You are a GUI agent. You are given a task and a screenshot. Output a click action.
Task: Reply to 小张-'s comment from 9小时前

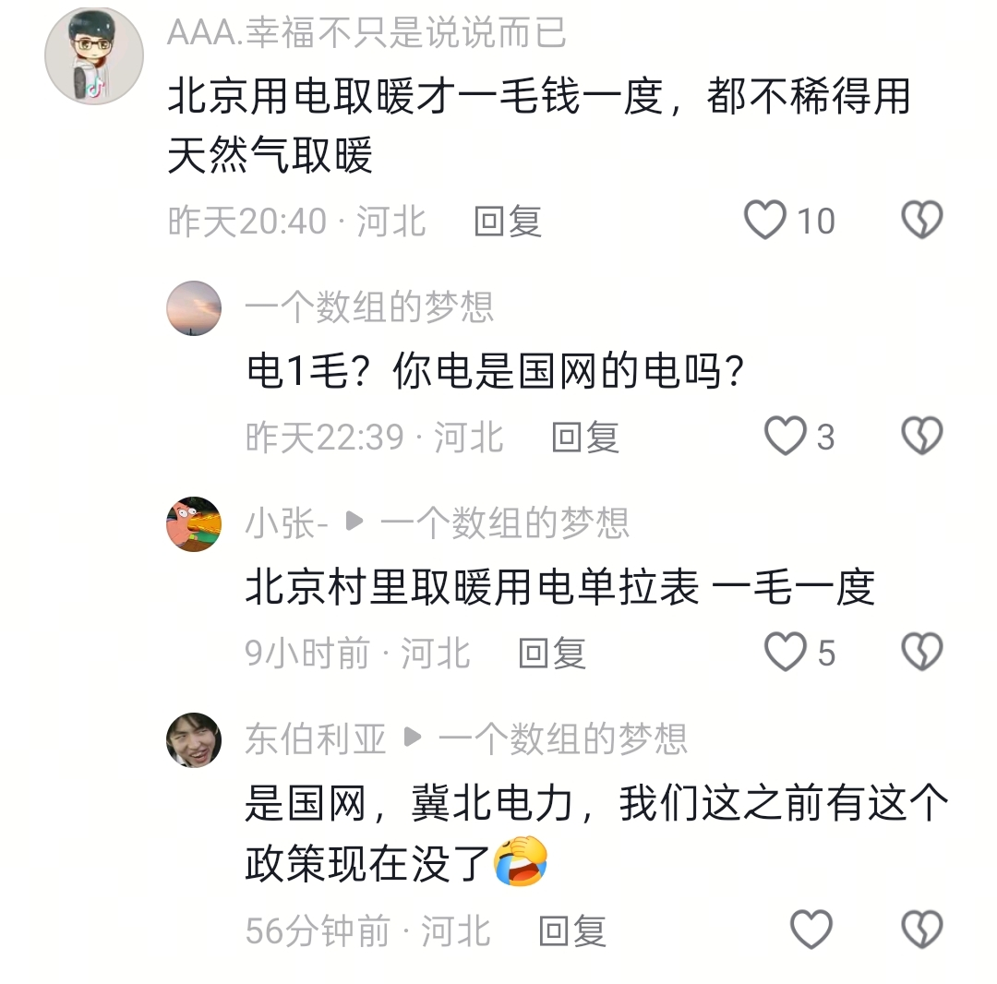point(552,654)
